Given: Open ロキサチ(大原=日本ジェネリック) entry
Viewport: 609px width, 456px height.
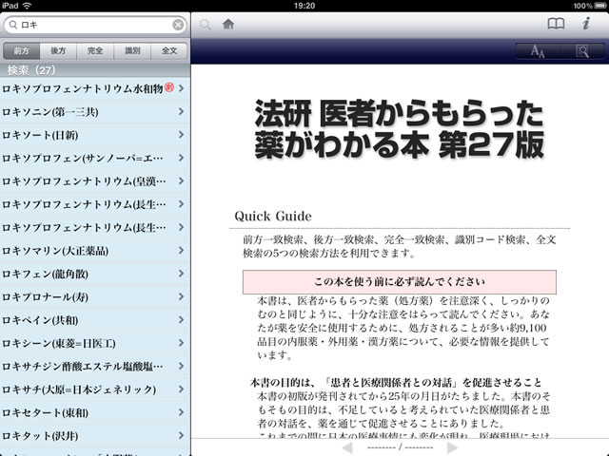Looking at the screenshot, I should [95, 389].
